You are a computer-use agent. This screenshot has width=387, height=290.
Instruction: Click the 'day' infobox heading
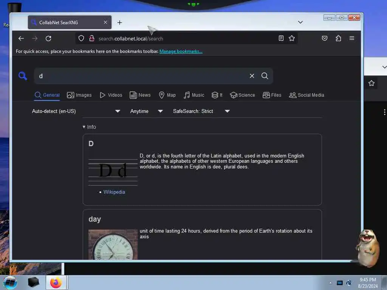(95, 219)
